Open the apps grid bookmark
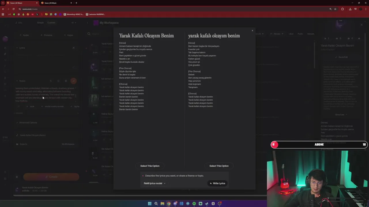 click(x=3, y=14)
